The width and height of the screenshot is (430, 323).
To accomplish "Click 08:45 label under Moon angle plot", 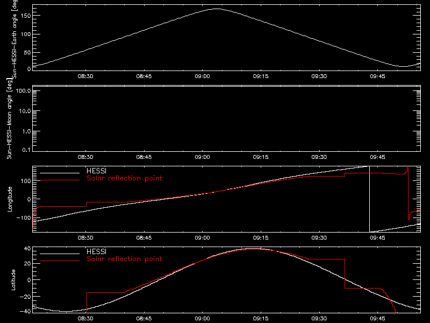I will (x=144, y=157).
